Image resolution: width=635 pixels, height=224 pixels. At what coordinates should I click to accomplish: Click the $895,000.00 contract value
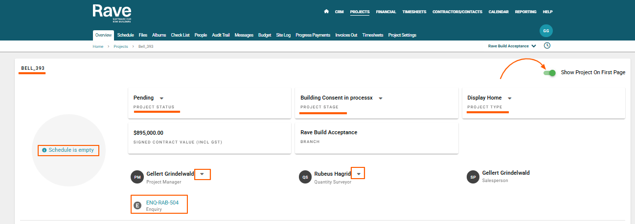point(148,133)
